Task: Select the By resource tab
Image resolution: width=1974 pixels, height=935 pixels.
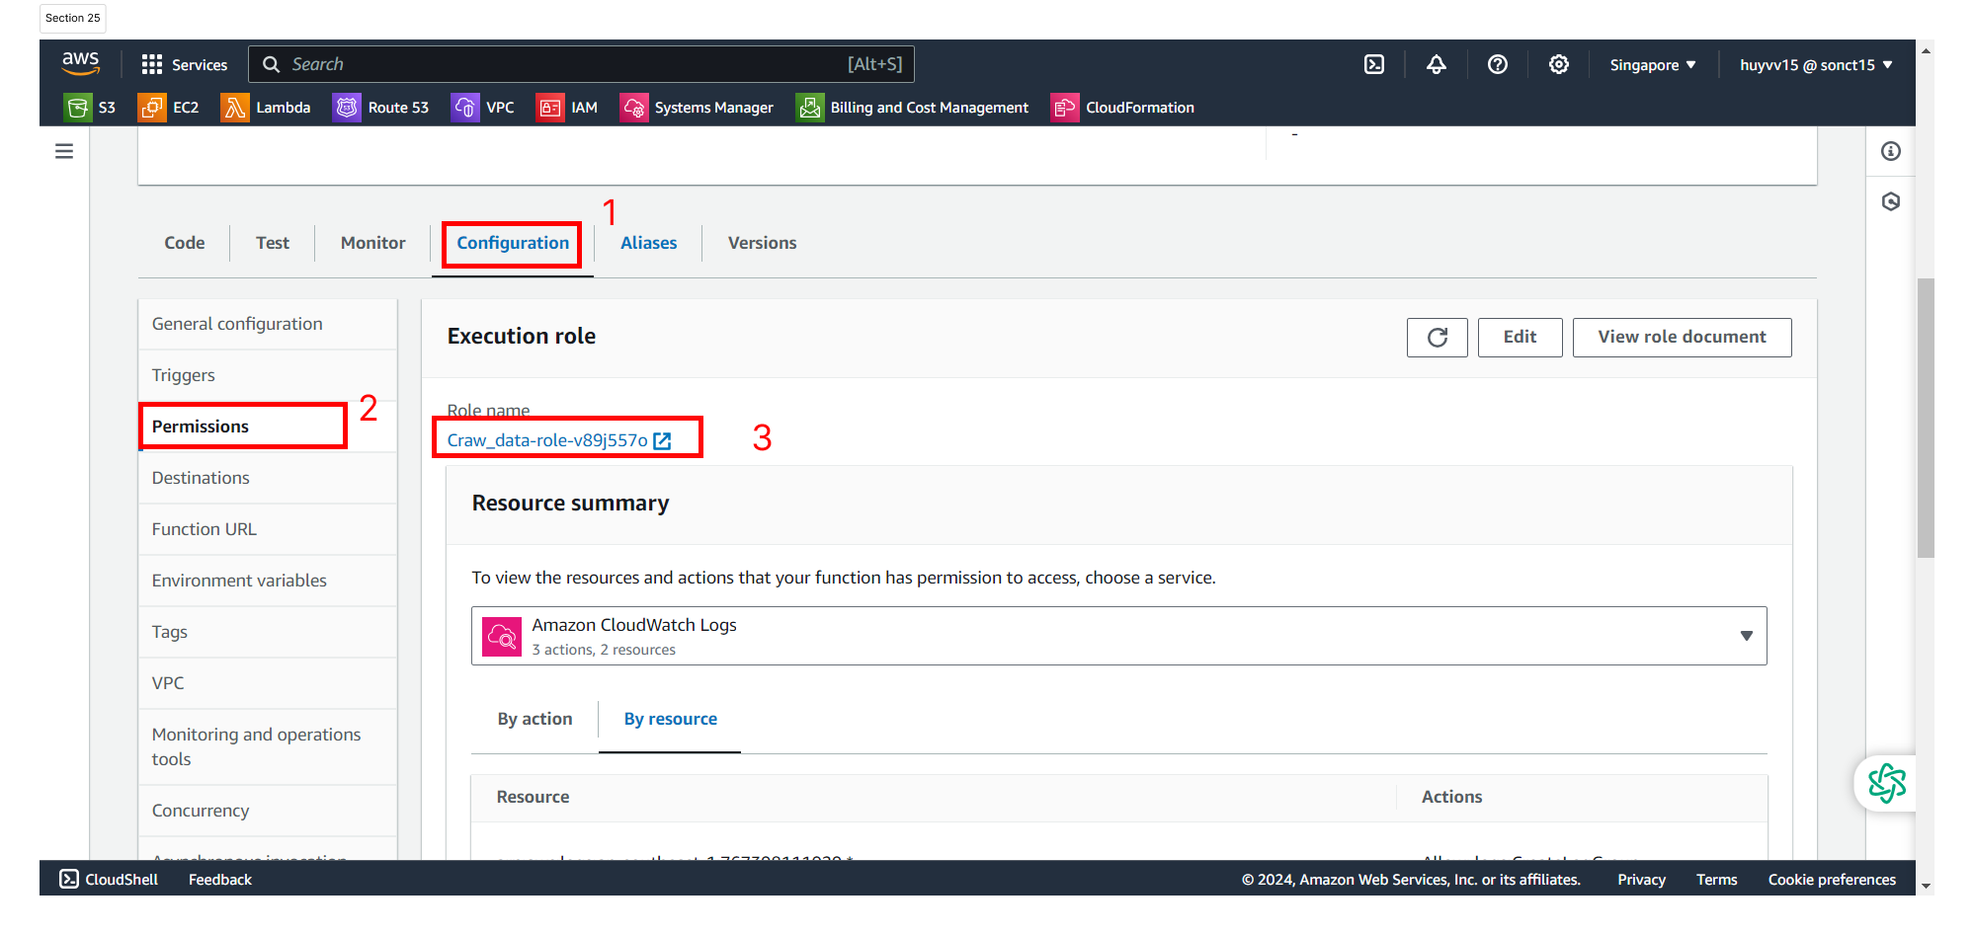Action: pos(670,719)
